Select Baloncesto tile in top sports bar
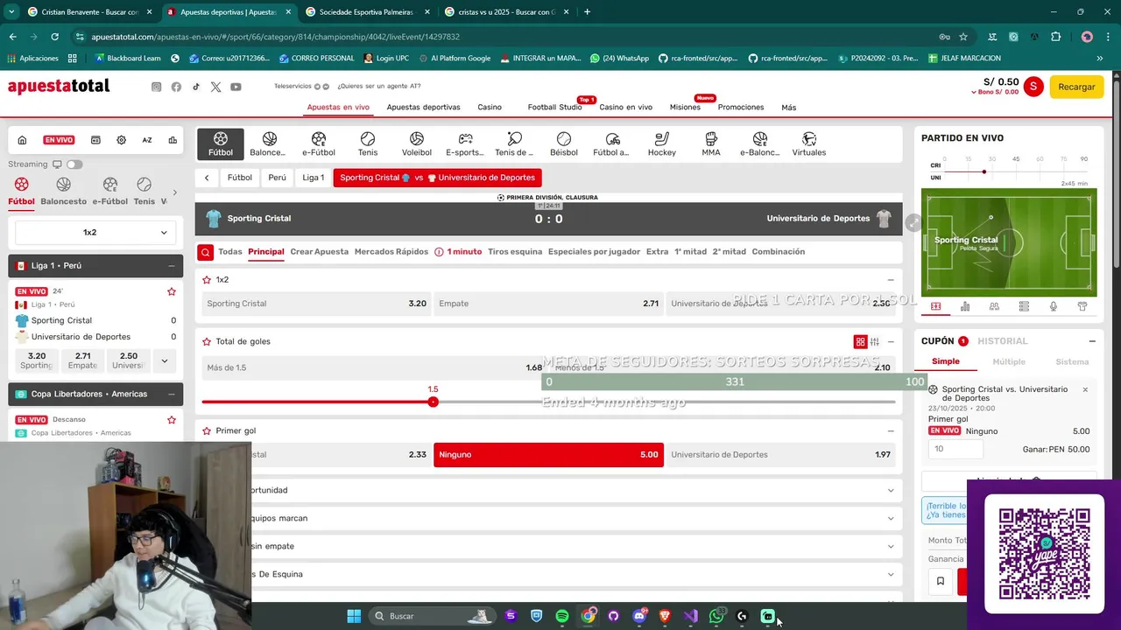The image size is (1121, 630). tap(268, 144)
